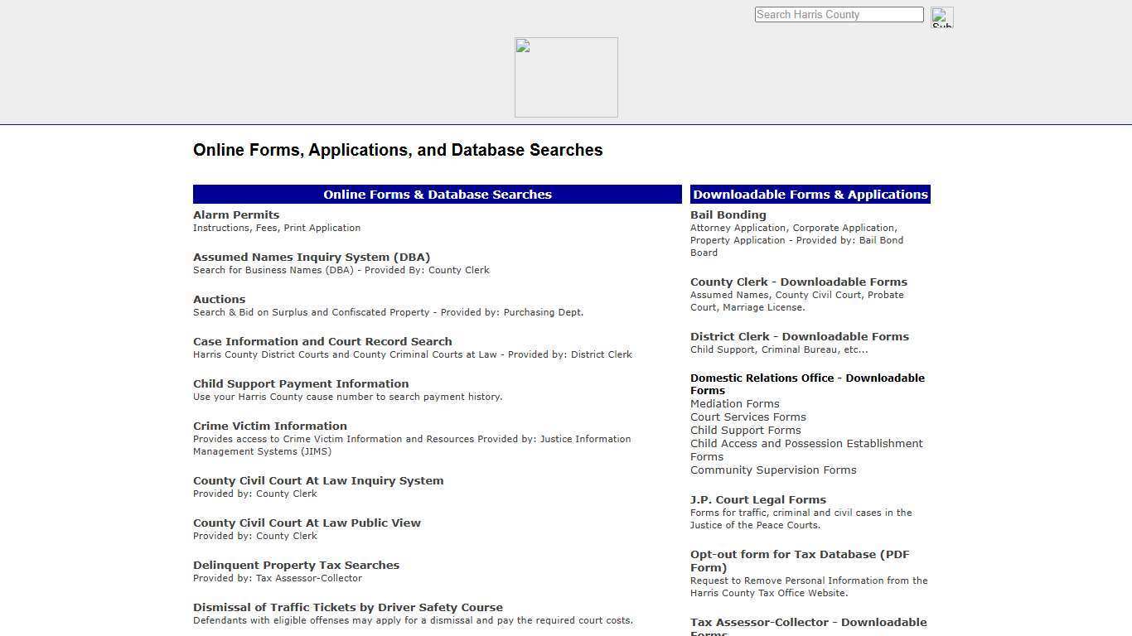Open Dismissal of Traffic Tickets by Driver Safety Course

(x=348, y=607)
